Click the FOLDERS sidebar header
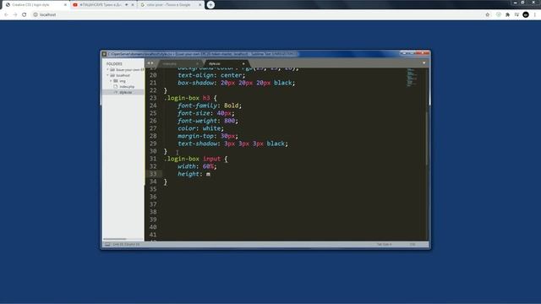The image size is (541, 304). click(x=114, y=64)
